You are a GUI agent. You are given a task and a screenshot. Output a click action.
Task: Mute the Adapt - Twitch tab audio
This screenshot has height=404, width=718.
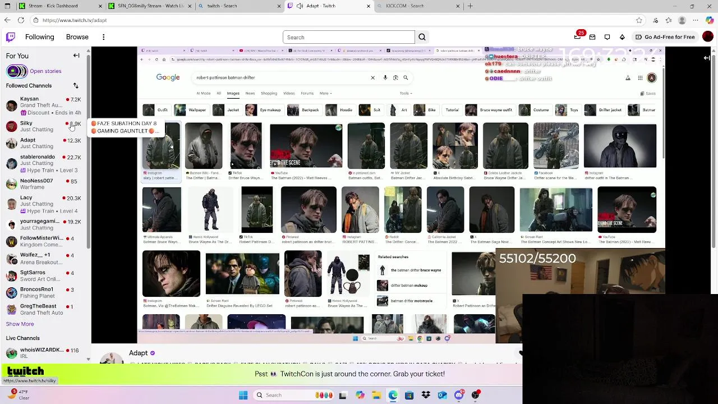pos(300,6)
